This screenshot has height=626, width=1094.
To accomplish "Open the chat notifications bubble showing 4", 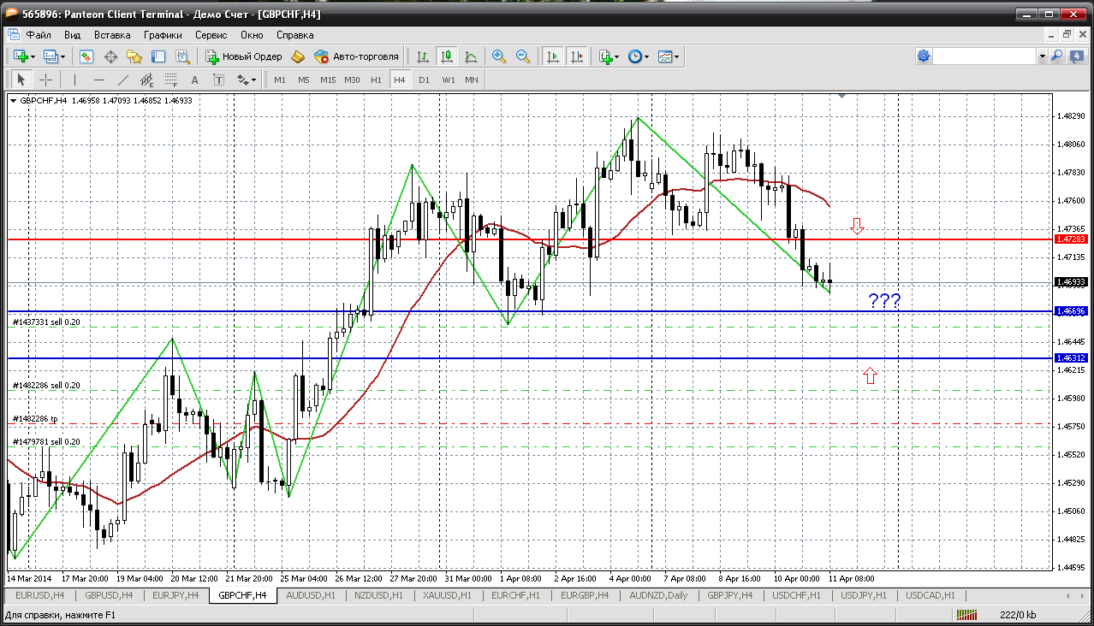I will click(x=1076, y=56).
